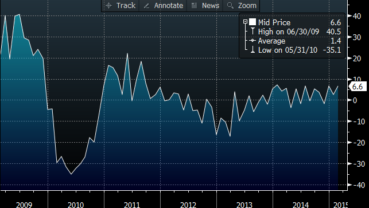The width and height of the screenshot is (369, 208).
Task: Click the -20 y-axis label
Action: coord(359,143)
